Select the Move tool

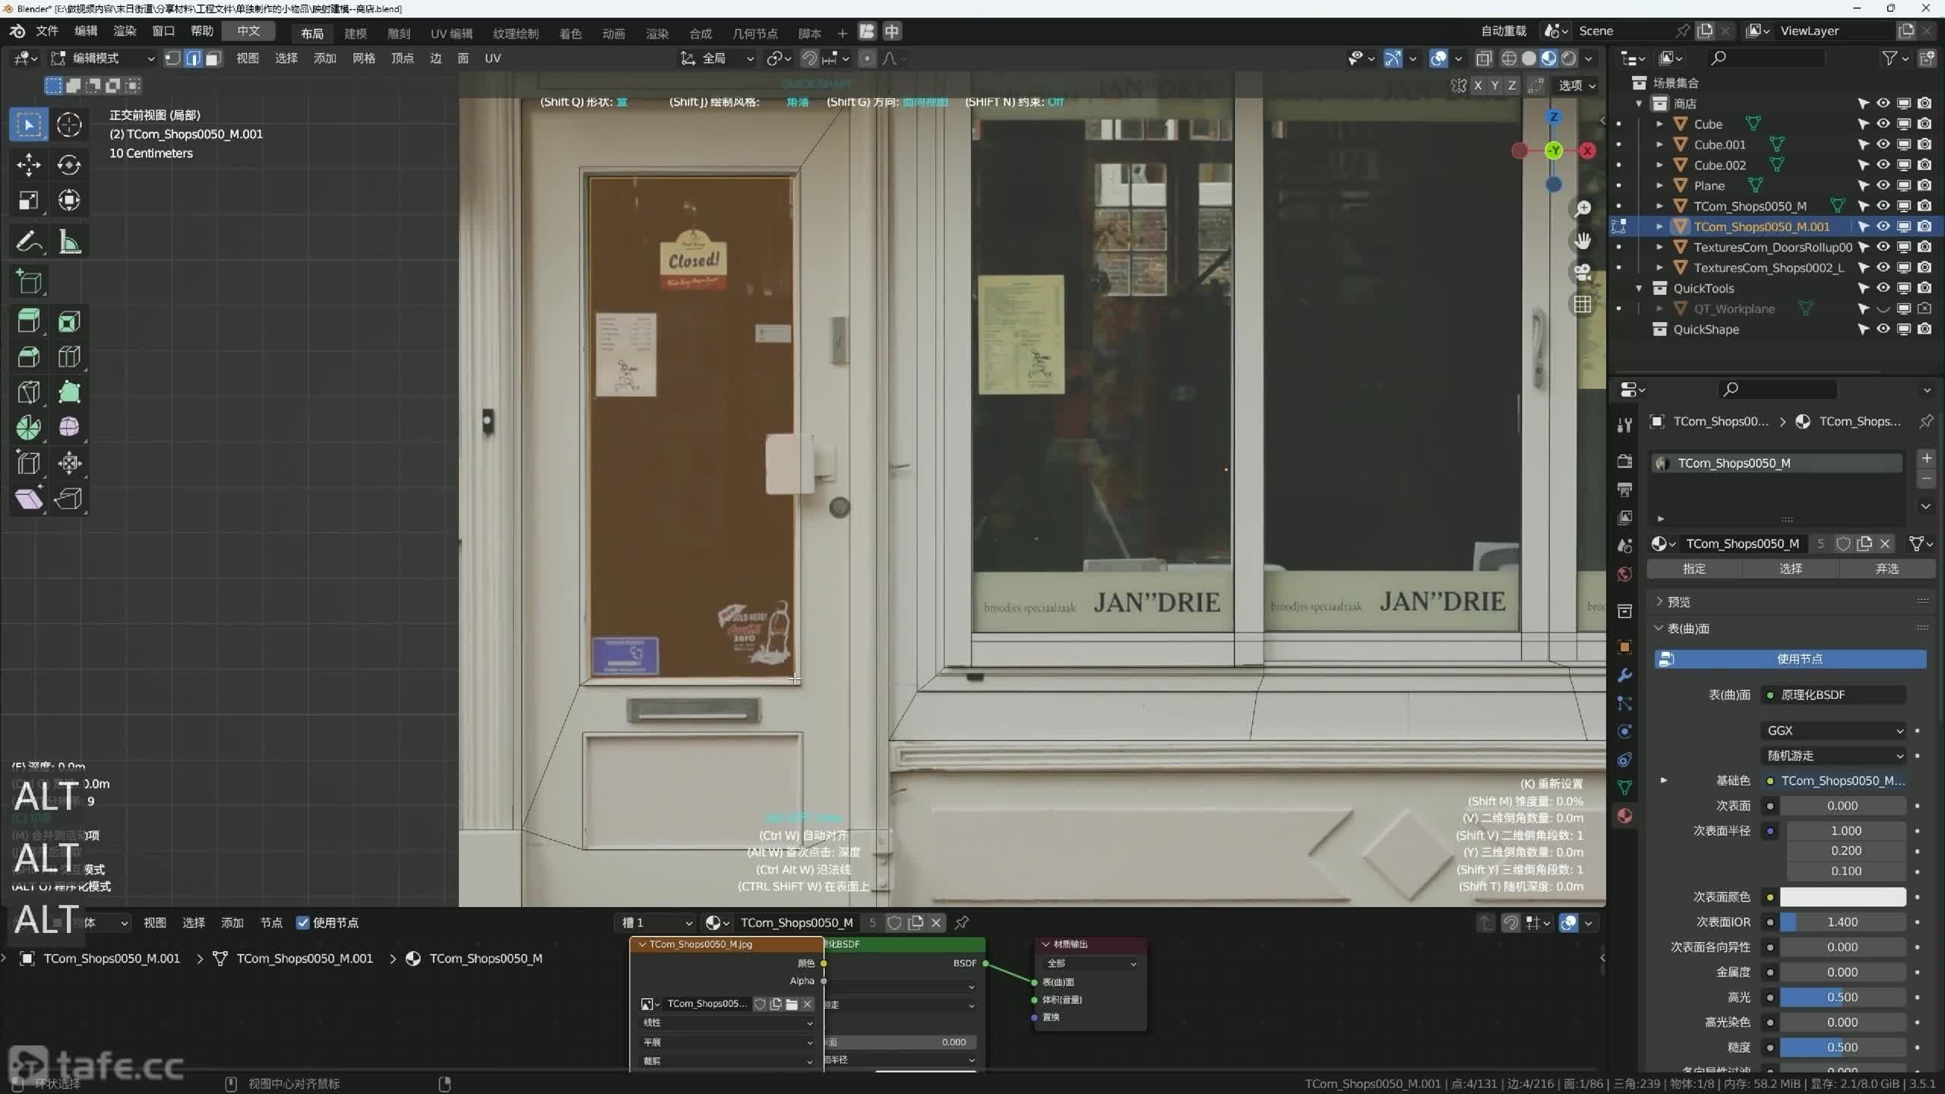pos(29,165)
